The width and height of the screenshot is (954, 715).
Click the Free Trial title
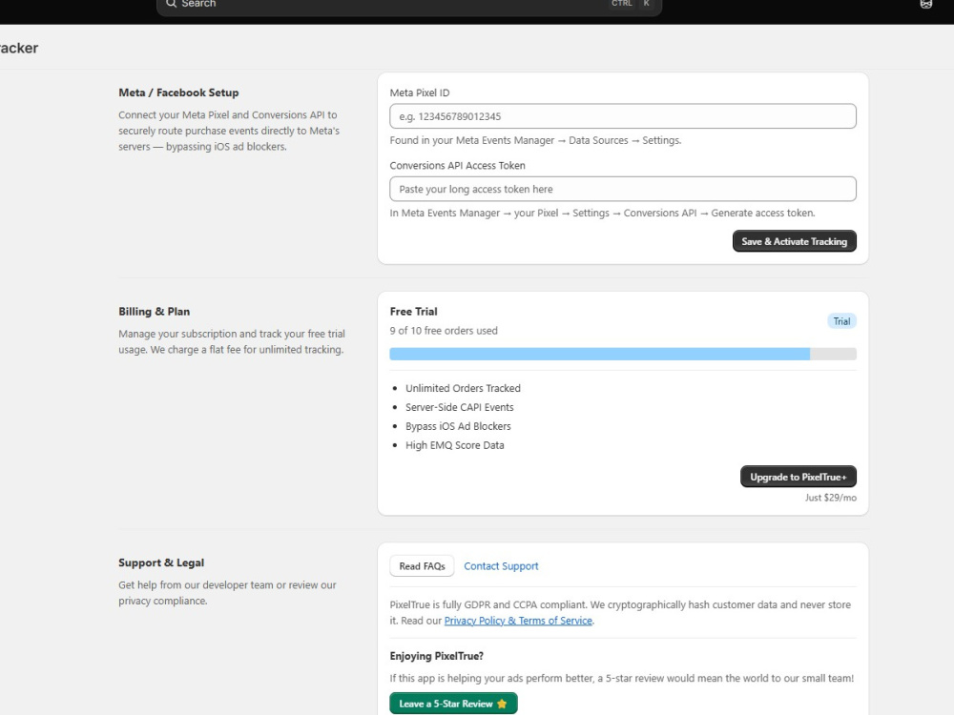pyautogui.click(x=413, y=312)
